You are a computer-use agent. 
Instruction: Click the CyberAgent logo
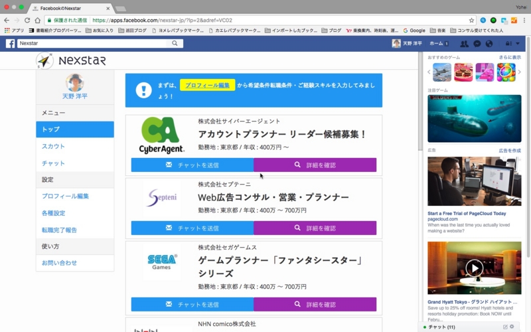pyautogui.click(x=161, y=135)
